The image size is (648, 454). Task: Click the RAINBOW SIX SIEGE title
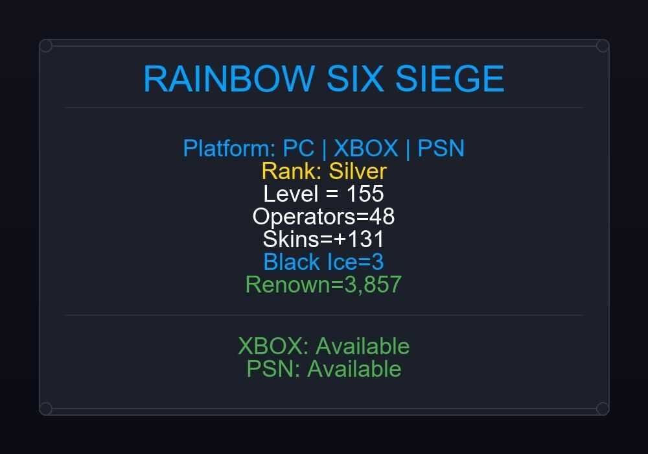(x=323, y=79)
